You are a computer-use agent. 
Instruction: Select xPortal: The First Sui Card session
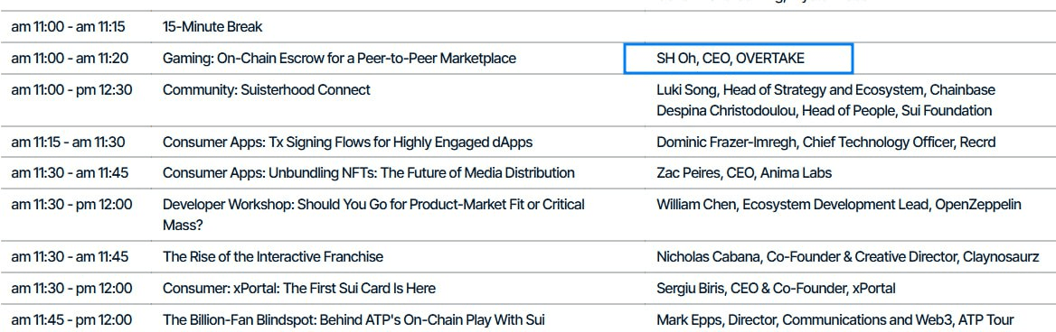(299, 289)
